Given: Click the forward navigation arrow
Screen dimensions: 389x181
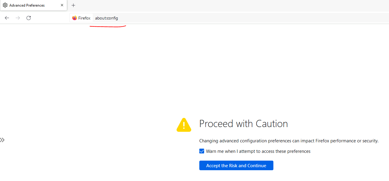Looking at the screenshot, I should point(18,18).
